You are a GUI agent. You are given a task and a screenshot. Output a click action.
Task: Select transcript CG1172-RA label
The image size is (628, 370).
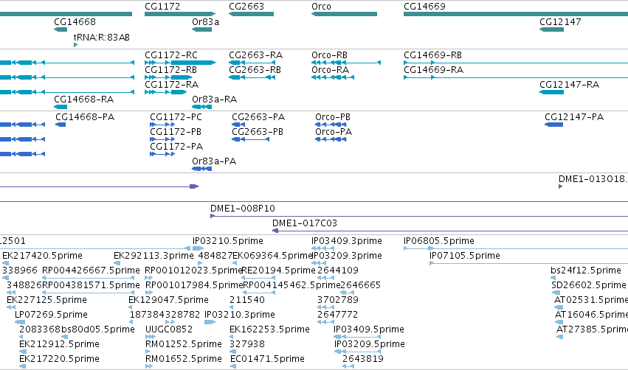point(171,85)
